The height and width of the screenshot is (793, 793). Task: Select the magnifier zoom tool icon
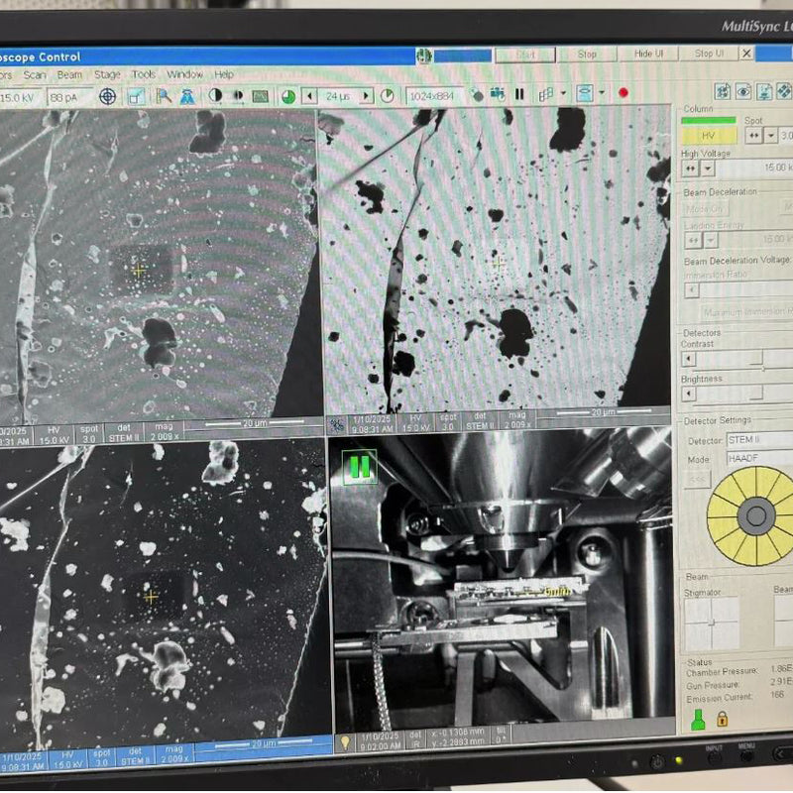click(164, 96)
